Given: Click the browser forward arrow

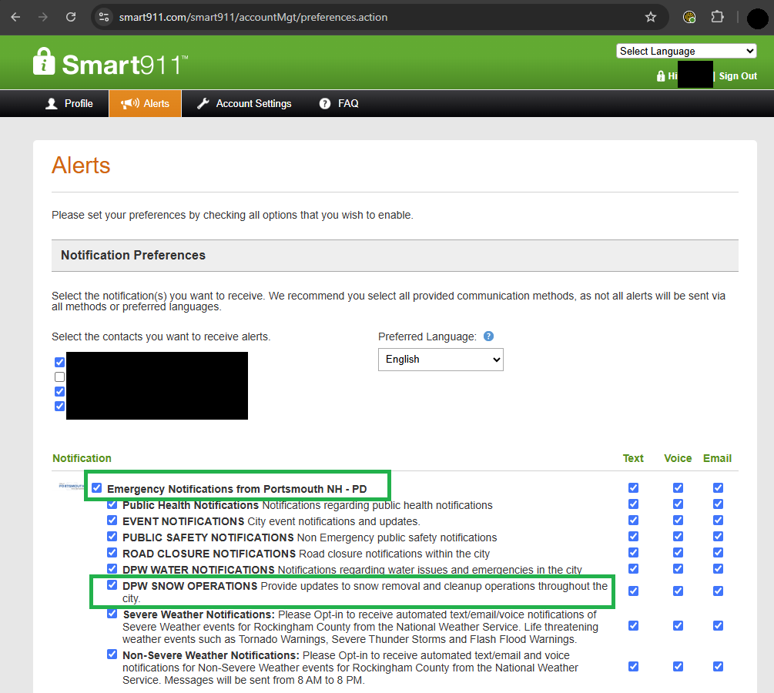Looking at the screenshot, I should pyautogui.click(x=43, y=17).
